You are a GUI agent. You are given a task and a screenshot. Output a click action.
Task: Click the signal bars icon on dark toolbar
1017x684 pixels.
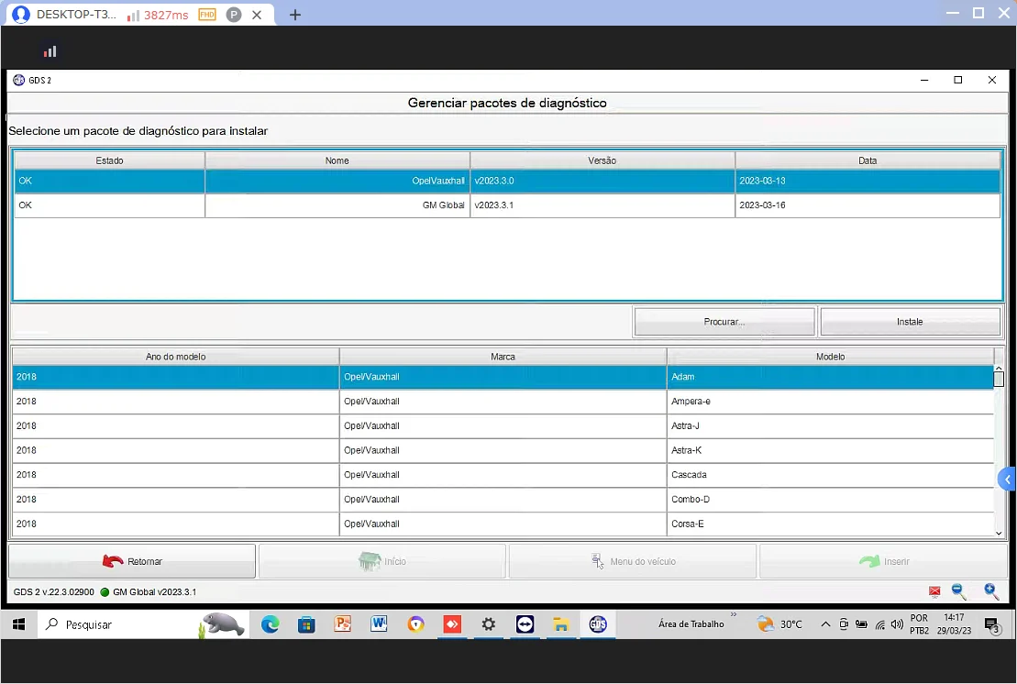click(x=50, y=51)
